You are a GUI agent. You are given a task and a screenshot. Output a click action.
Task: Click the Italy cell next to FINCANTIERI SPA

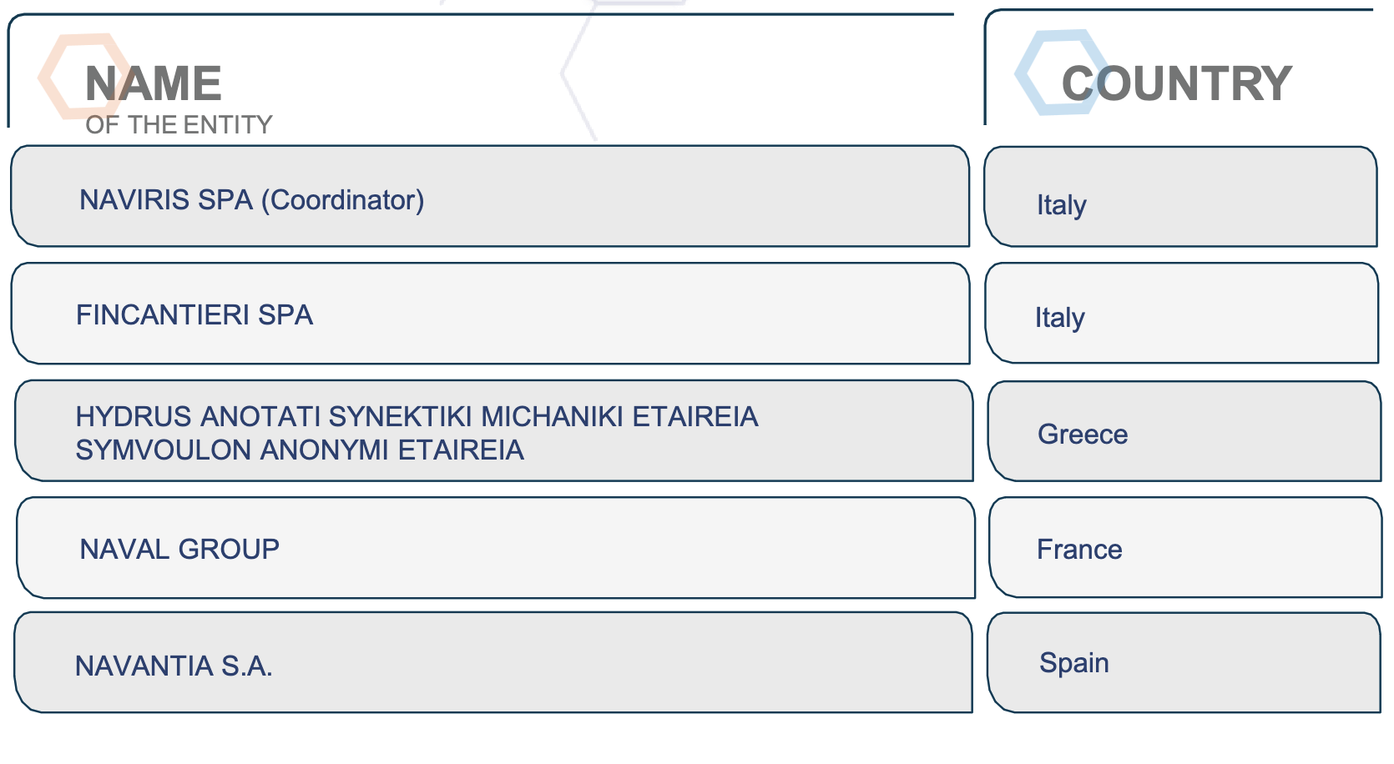pyautogui.click(x=1182, y=313)
